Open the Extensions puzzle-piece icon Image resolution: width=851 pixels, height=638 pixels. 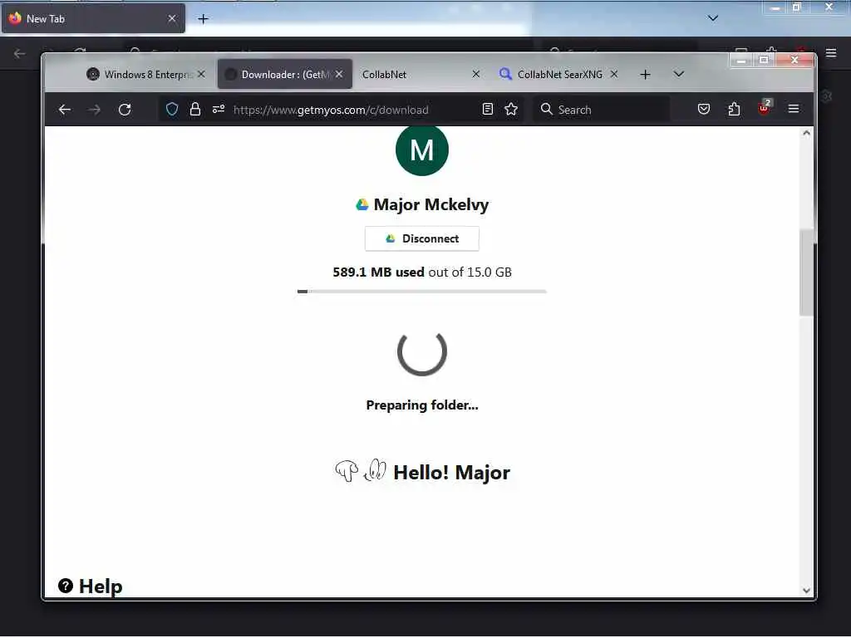click(x=734, y=110)
